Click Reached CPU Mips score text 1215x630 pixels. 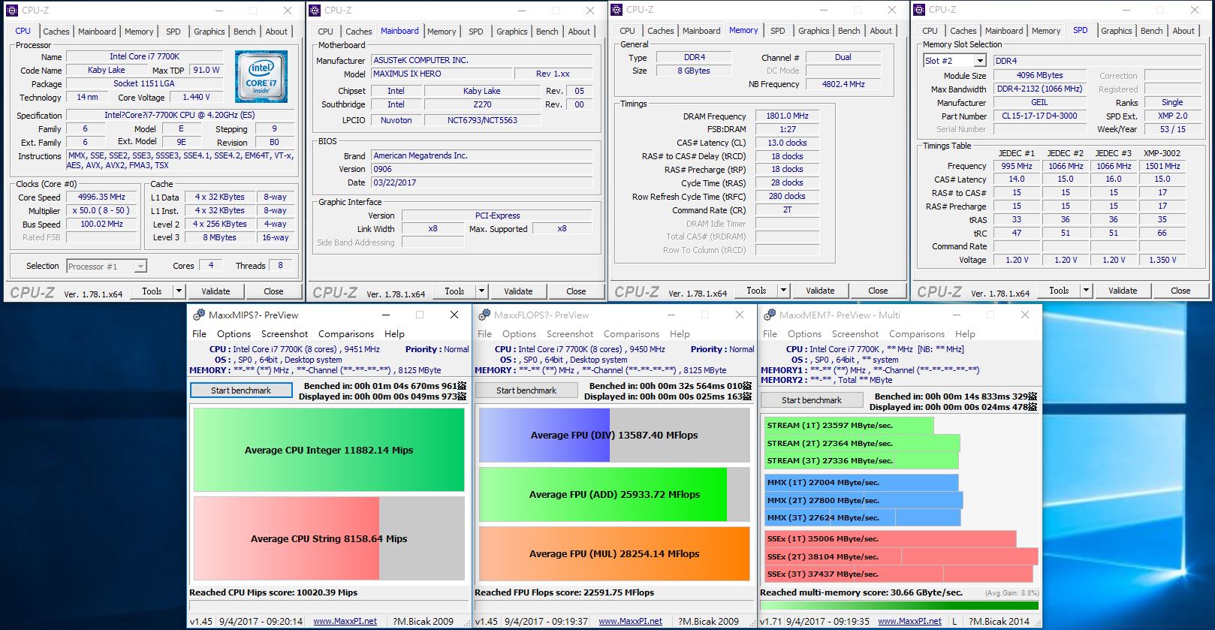(x=273, y=592)
